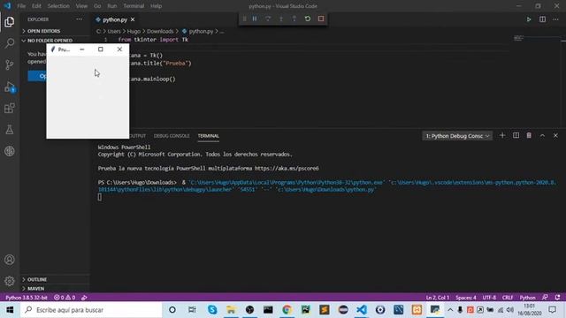Viewport: 566px width, 318px height.
Task: Select Python language mode in status bar
Action: point(527,298)
